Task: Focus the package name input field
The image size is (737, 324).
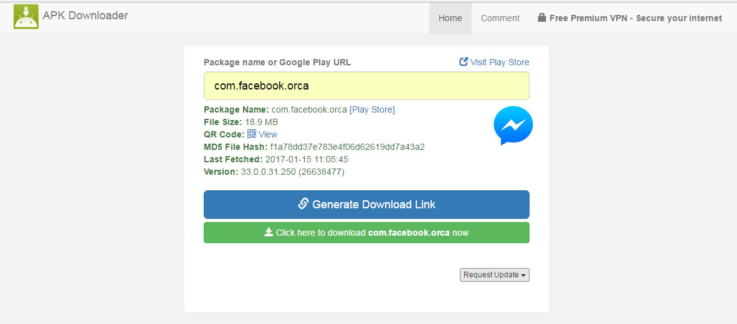Action: [366, 86]
